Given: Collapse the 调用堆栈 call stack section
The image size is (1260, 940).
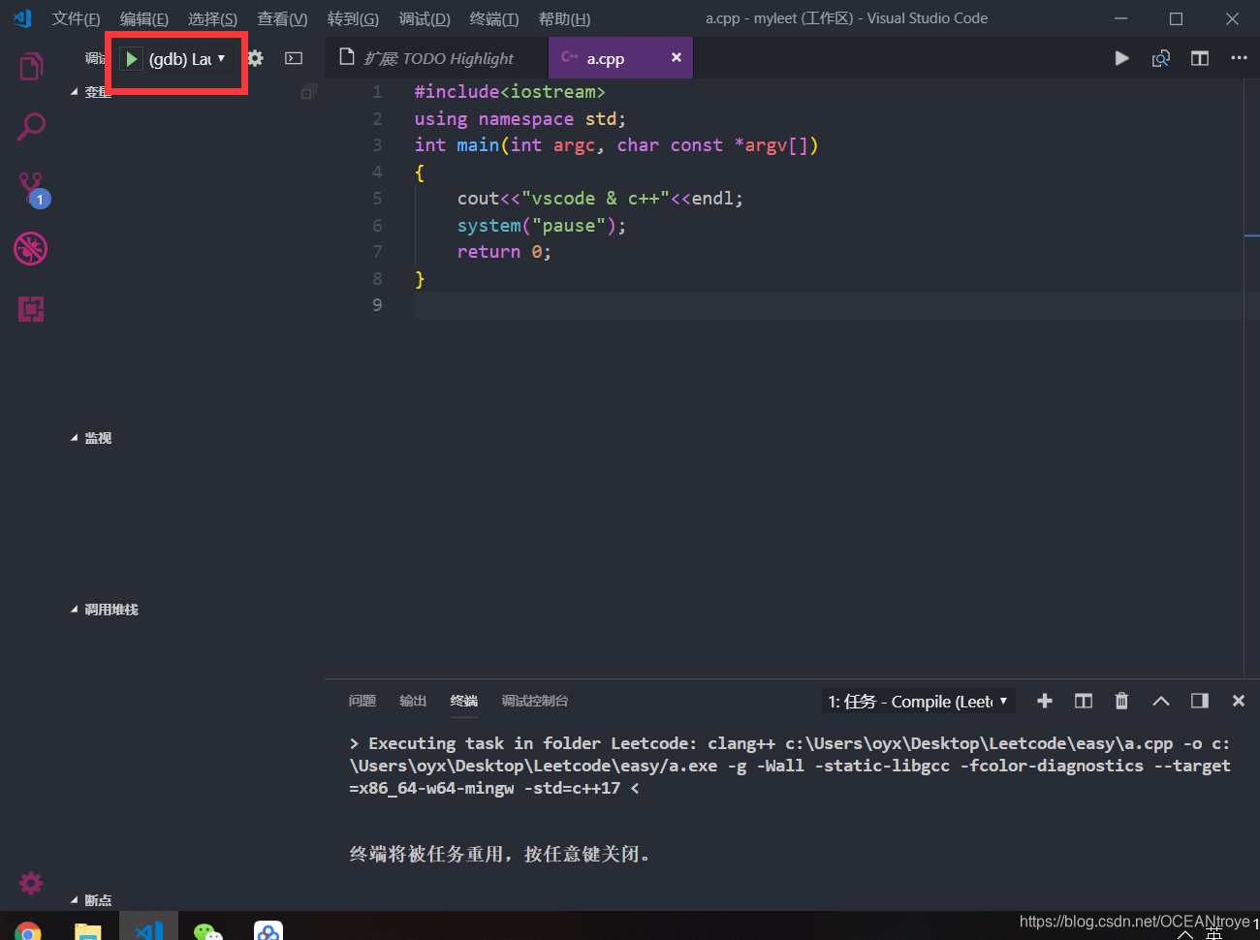Looking at the screenshot, I should click(105, 610).
